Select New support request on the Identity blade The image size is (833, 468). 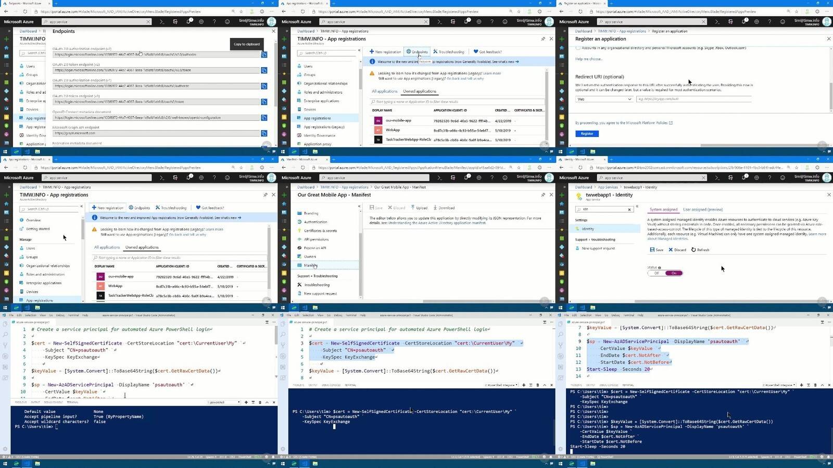[x=598, y=248]
